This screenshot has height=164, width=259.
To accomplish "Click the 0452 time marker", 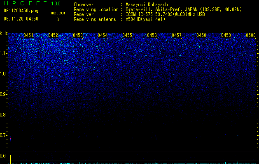I will coord(53,35).
